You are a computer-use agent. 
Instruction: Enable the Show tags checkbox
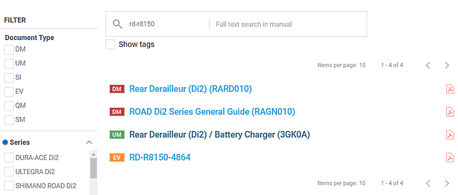point(110,44)
